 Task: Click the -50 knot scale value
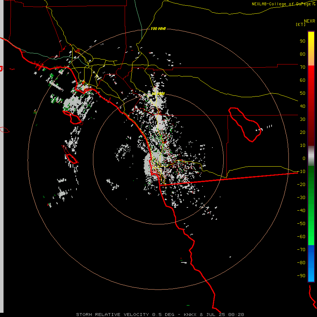301,224
